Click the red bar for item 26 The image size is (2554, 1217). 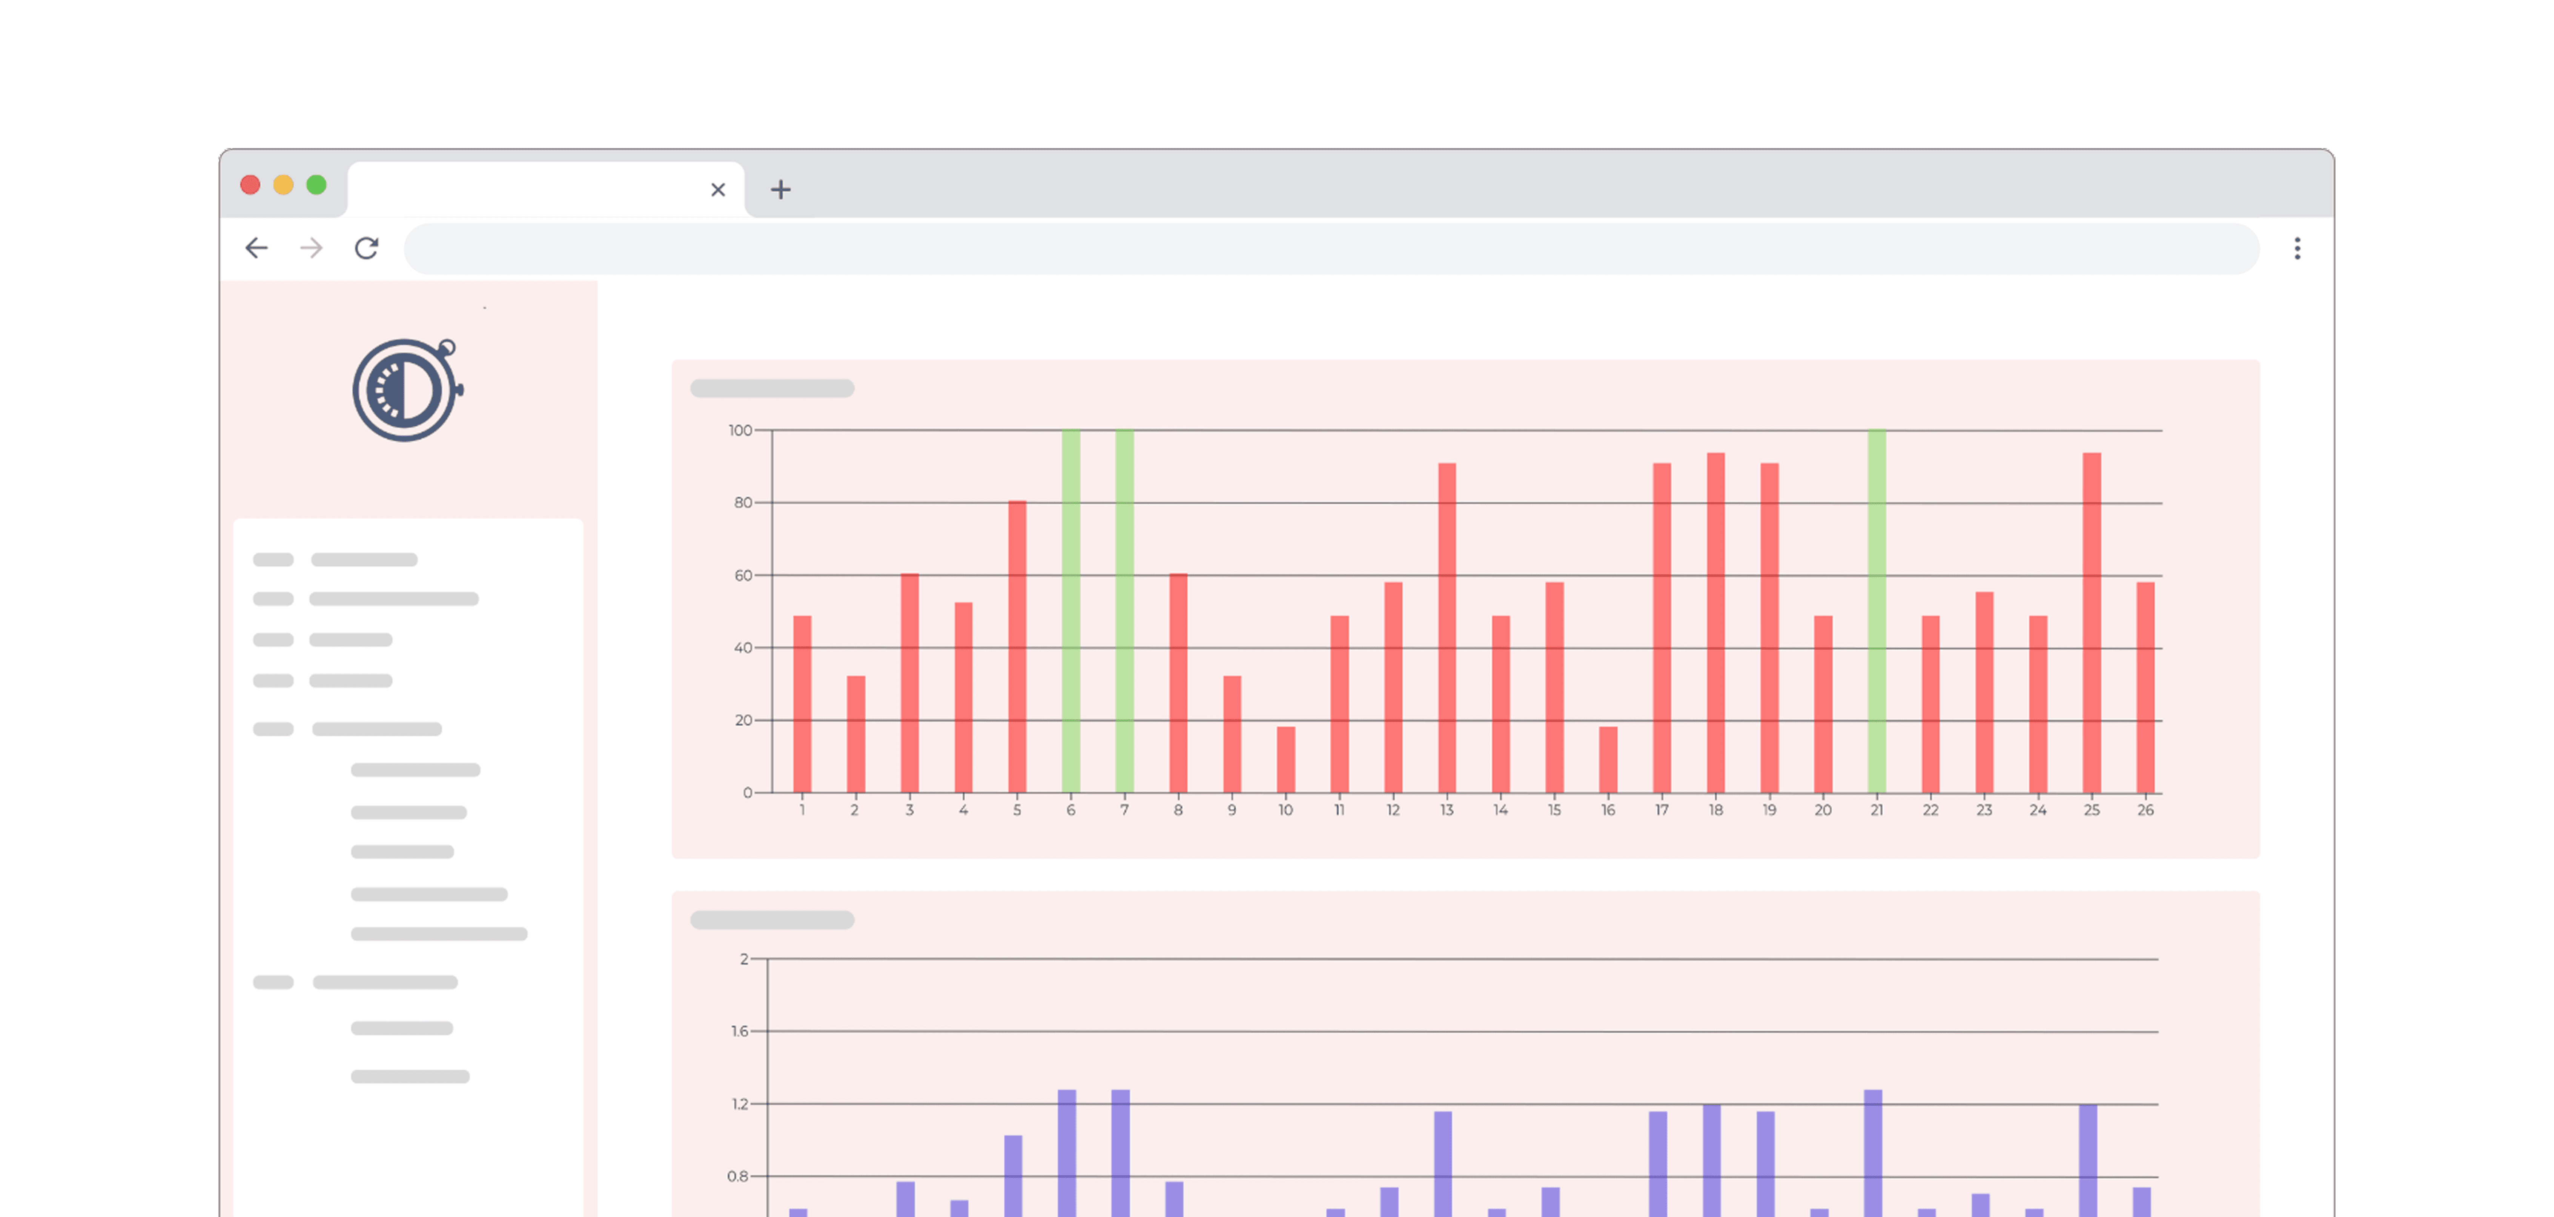coord(2145,688)
